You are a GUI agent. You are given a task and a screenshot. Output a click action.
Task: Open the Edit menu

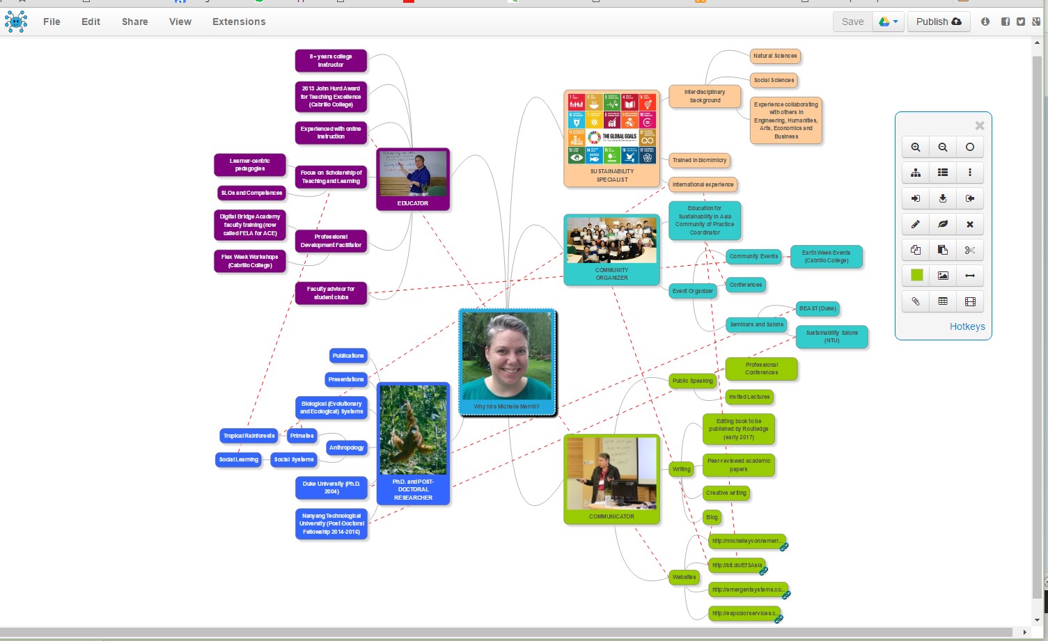[91, 22]
